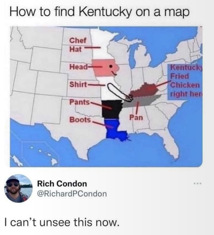This screenshot has width=214, height=235.
Task: Select the 'Chef Hat' map label
Action: click(x=78, y=45)
